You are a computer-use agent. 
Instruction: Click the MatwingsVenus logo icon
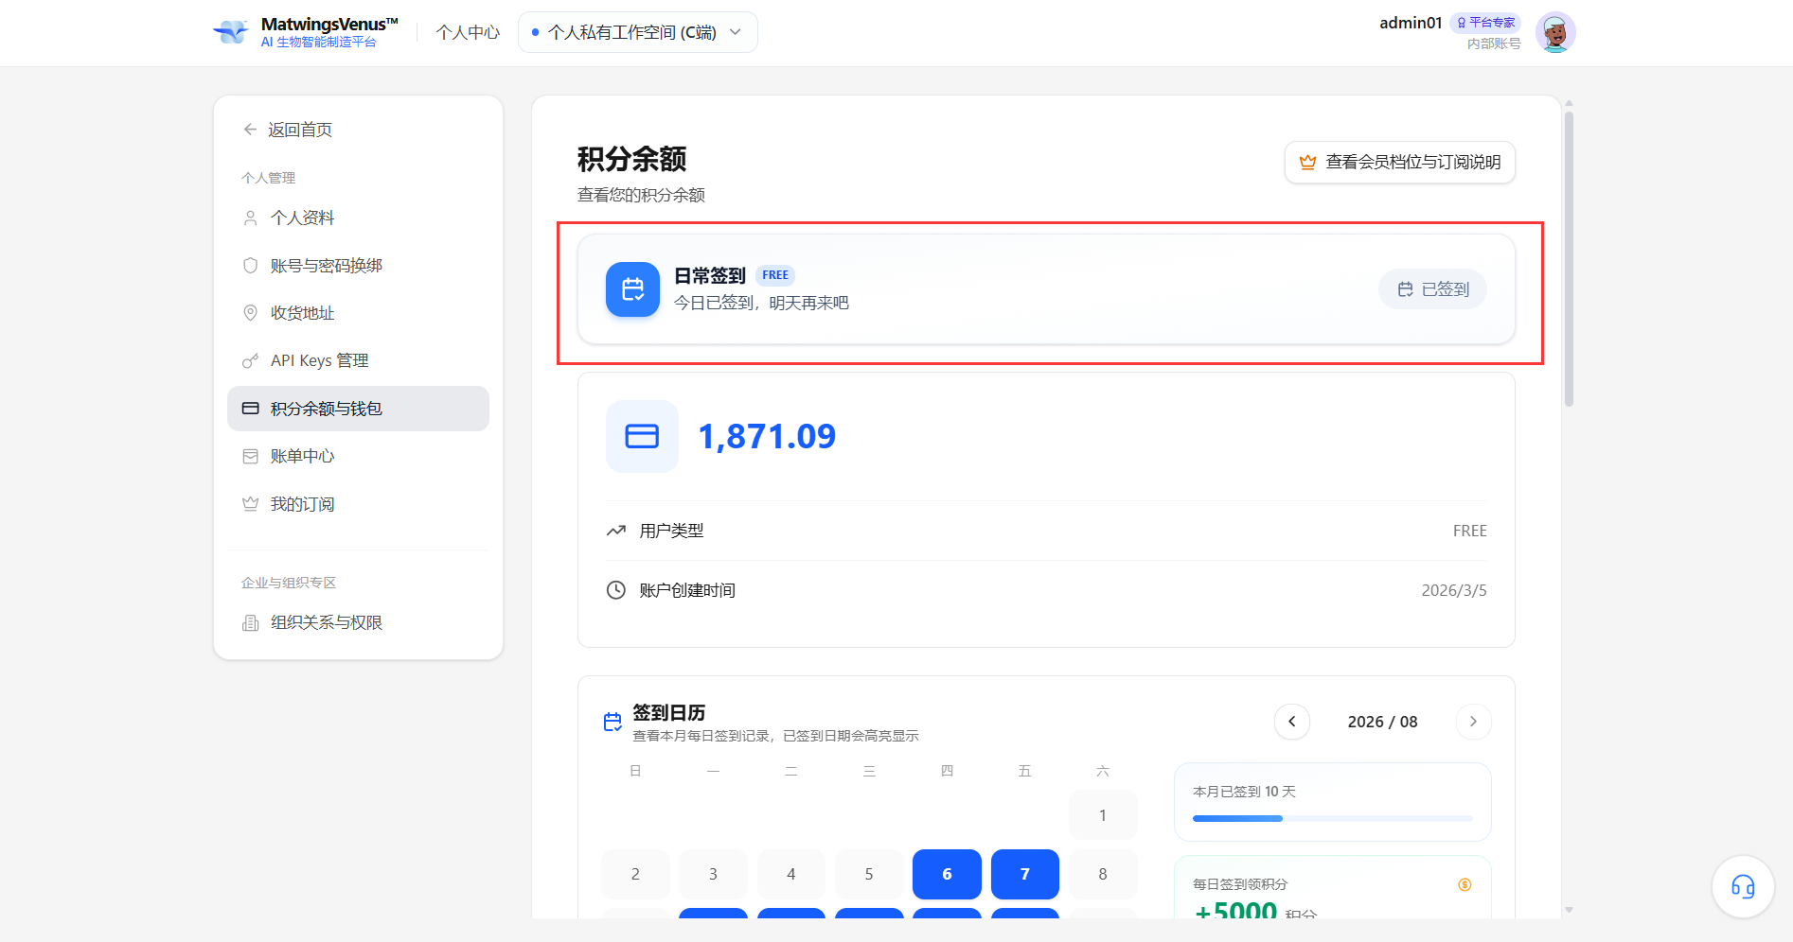pyautogui.click(x=230, y=32)
